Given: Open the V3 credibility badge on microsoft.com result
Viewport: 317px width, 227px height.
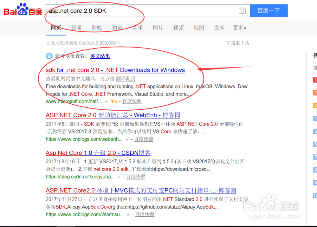Looking at the screenshot, I should 114,101.
